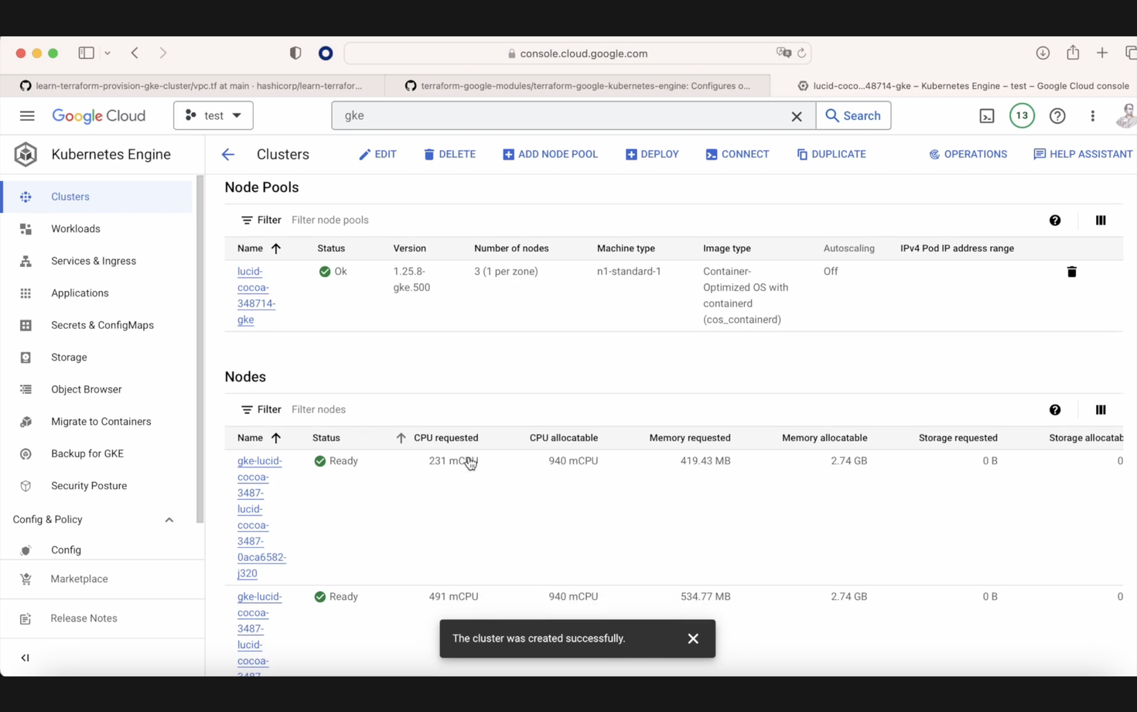
Task: Click the DUPLICATE button
Action: (x=831, y=154)
